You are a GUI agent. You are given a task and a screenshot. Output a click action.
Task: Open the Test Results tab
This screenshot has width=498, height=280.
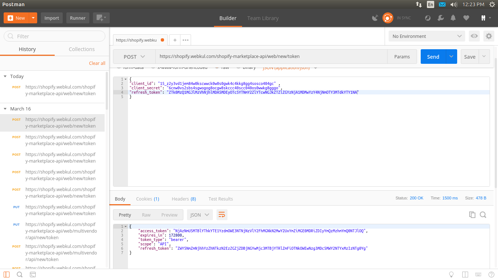pyautogui.click(x=221, y=199)
